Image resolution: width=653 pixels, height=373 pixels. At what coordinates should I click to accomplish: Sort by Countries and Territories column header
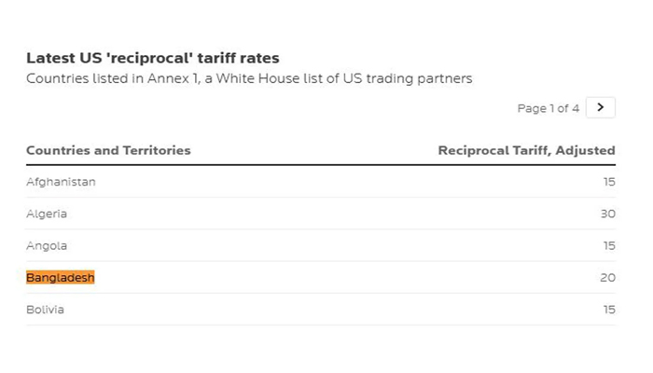point(108,150)
